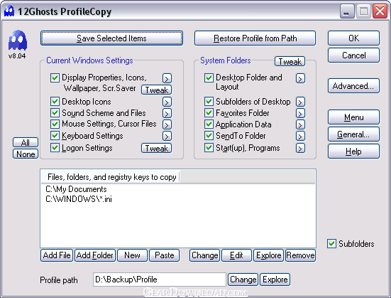
Task: Click Save Selected Items button
Action: point(111,38)
